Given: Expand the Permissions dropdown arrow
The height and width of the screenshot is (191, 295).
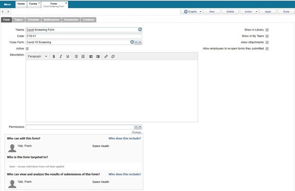Looking at the screenshot, I should [x=140, y=127].
